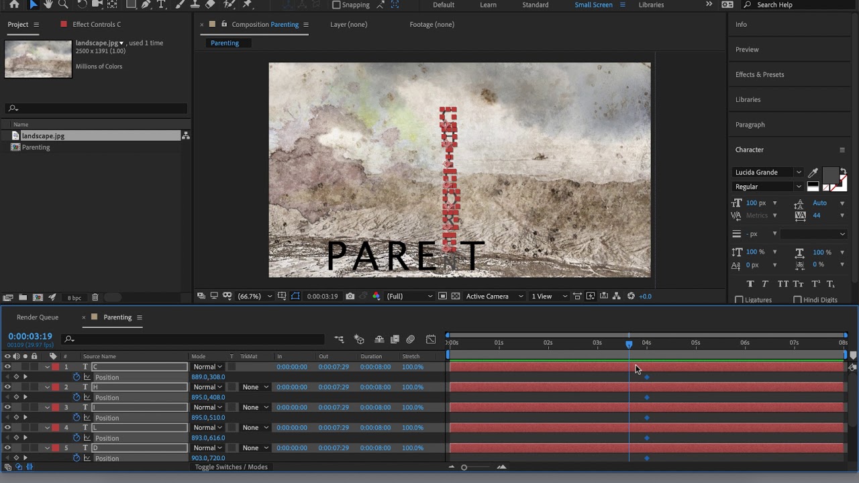Hide layer 2 H with eye icon
859x483 pixels.
pyautogui.click(x=7, y=387)
